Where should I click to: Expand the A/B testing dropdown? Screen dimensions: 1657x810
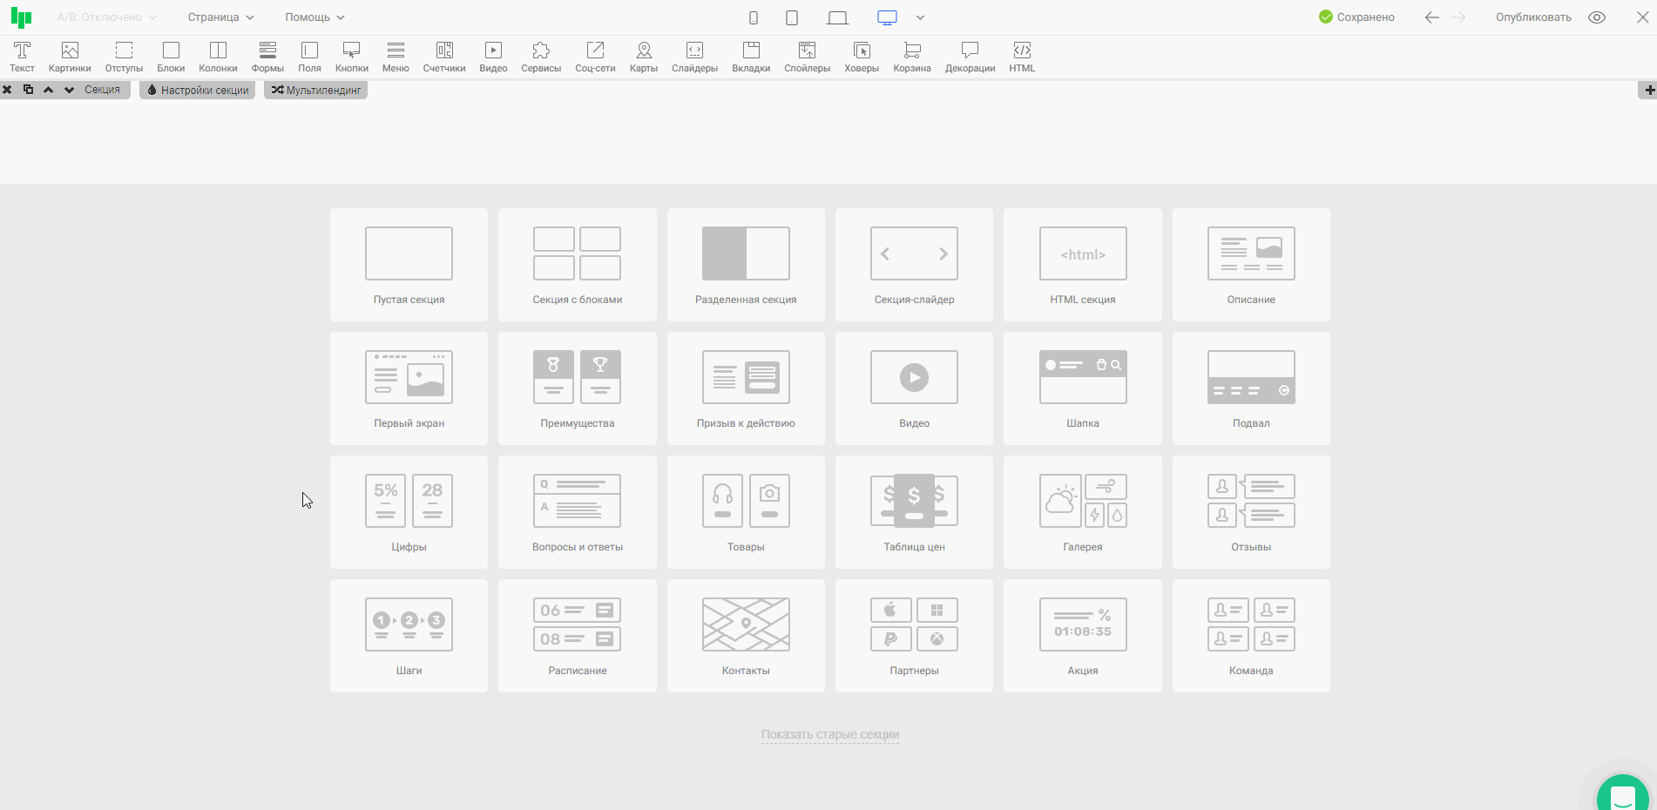click(106, 17)
